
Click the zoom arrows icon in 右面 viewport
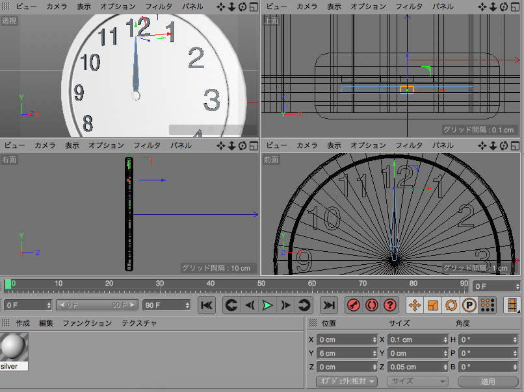click(x=231, y=146)
